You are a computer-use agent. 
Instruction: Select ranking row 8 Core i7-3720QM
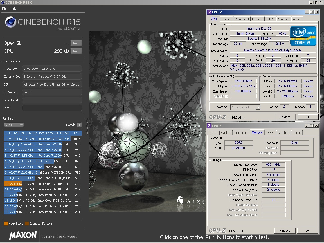click(43, 172)
